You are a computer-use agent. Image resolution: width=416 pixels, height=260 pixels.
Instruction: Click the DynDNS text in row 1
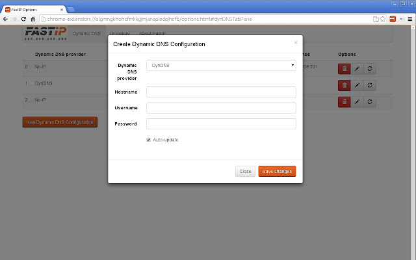tap(44, 83)
